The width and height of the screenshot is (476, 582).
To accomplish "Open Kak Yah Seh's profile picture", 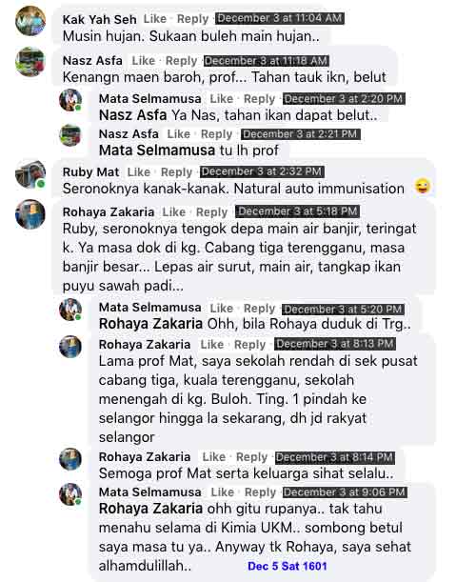I will pyautogui.click(x=30, y=21).
